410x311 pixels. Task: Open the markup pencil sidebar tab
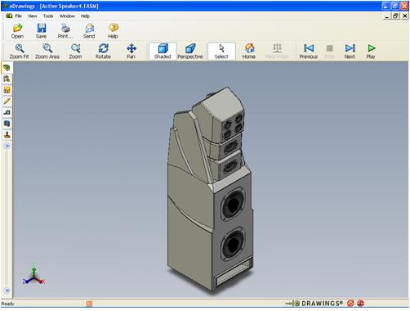7,101
